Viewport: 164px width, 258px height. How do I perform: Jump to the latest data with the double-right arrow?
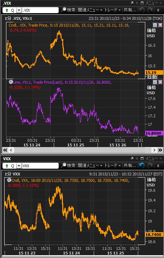(x=160, y=150)
